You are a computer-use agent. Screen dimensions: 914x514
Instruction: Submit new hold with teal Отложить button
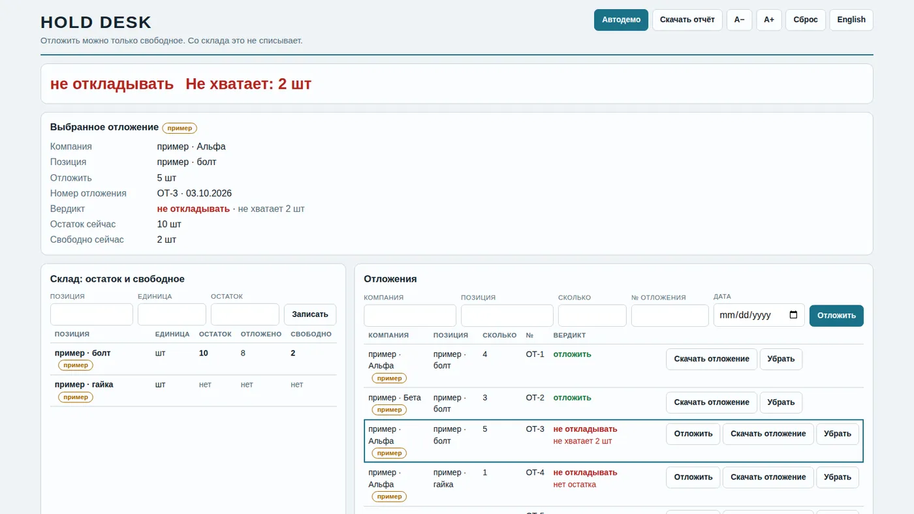836,316
